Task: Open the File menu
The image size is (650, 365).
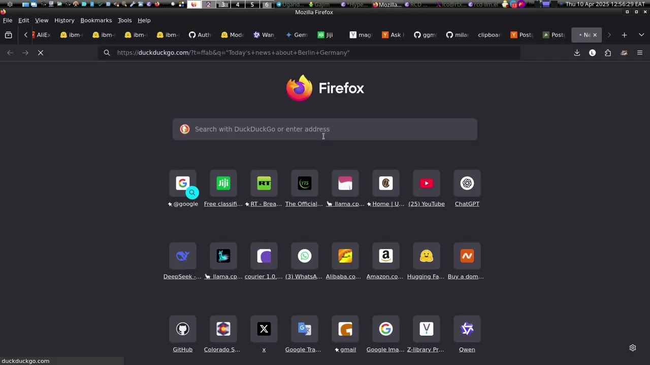Action: pos(8,20)
